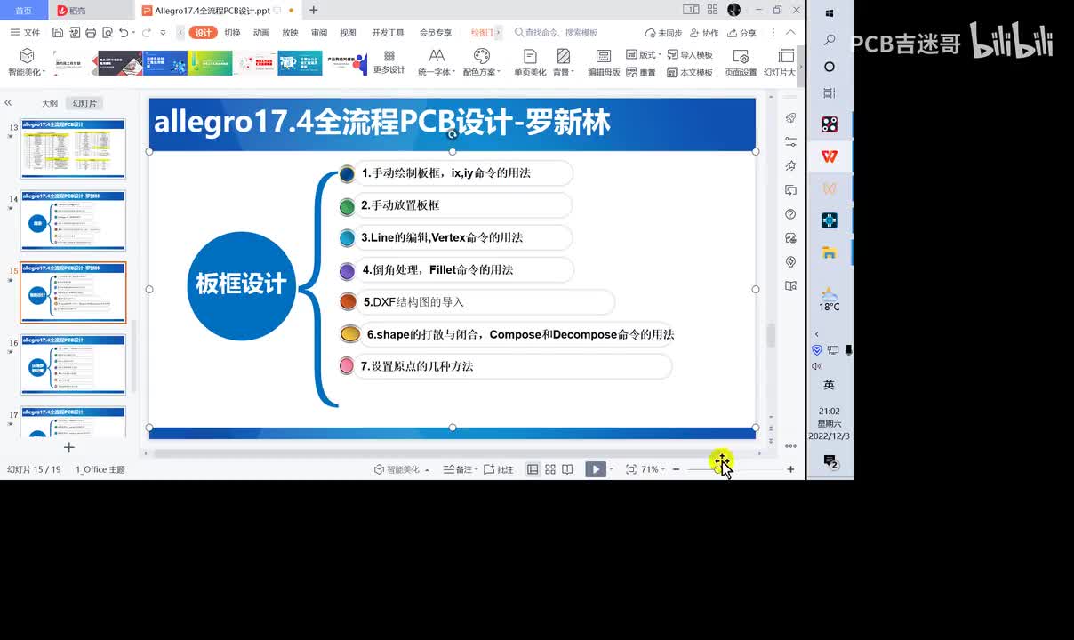Open the settings sliders icon in right sidebar
The height and width of the screenshot is (640, 1074).
tap(790, 142)
